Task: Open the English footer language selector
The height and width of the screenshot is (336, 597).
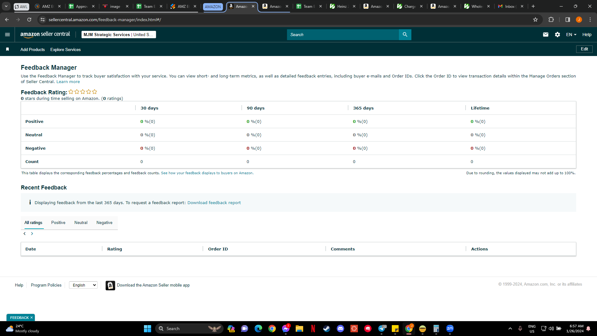Action: click(83, 285)
